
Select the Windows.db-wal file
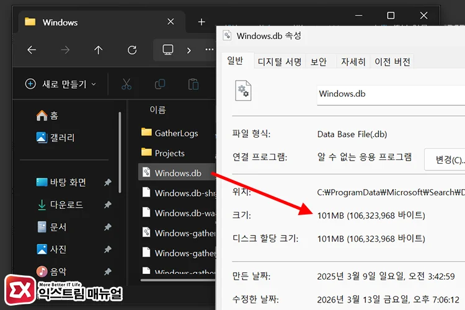(x=179, y=213)
